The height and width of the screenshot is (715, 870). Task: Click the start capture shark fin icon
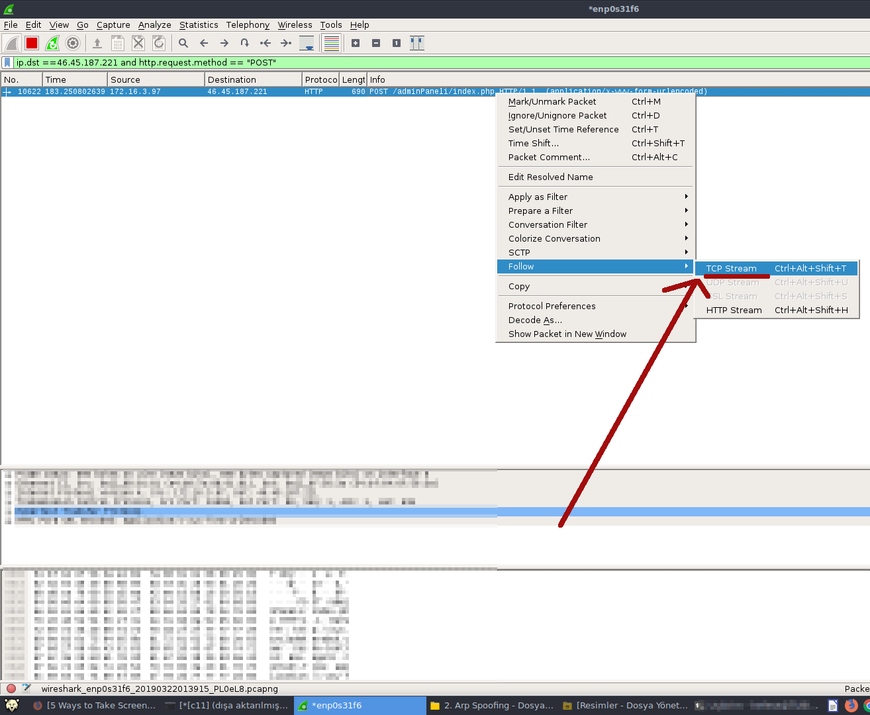(x=11, y=44)
